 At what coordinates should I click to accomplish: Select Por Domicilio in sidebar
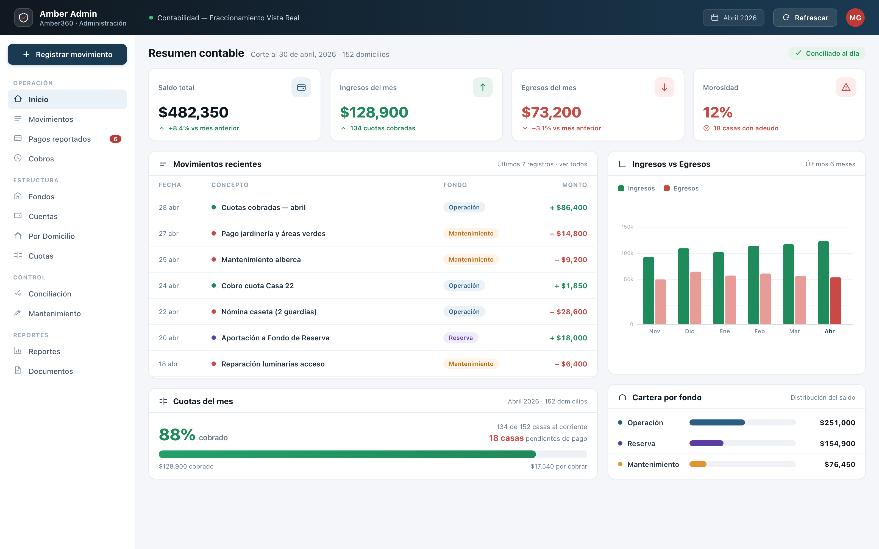point(67,236)
